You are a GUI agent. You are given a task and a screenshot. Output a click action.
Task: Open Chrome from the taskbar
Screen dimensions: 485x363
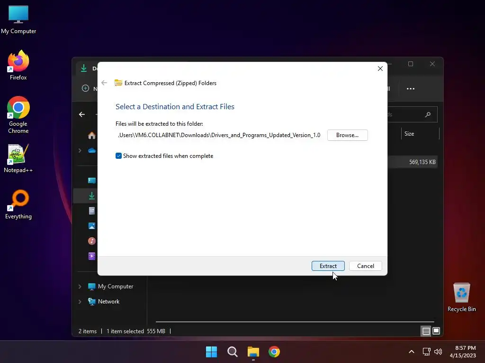click(274, 352)
